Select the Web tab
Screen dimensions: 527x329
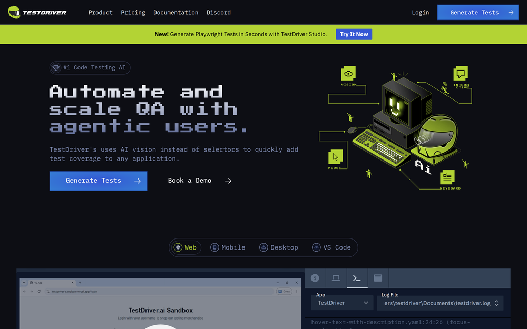click(x=186, y=247)
